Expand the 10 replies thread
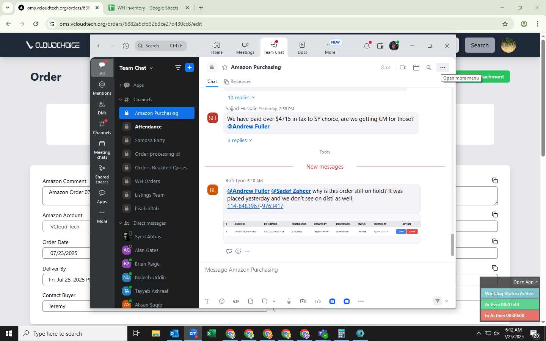The image size is (546, 341). (x=241, y=98)
